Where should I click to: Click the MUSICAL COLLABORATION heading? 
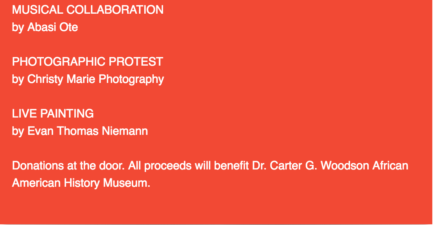(88, 10)
